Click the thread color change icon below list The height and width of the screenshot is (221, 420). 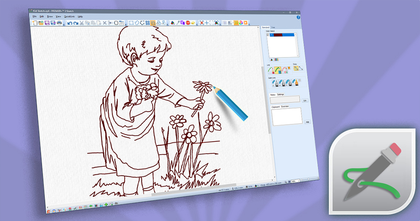click(272, 59)
